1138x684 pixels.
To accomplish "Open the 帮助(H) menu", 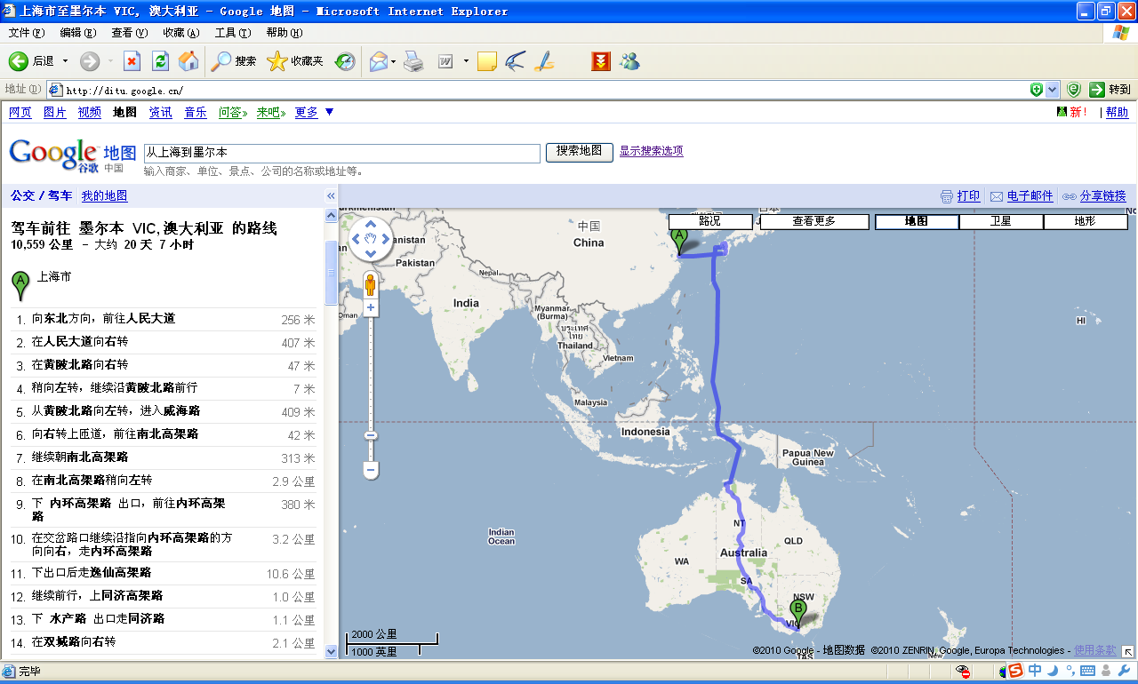I will pos(284,33).
